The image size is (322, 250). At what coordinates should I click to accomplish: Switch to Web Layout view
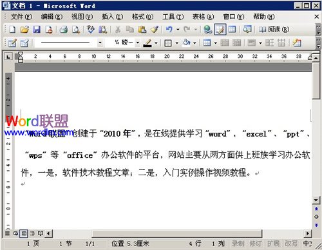pyautogui.click(x=15, y=233)
